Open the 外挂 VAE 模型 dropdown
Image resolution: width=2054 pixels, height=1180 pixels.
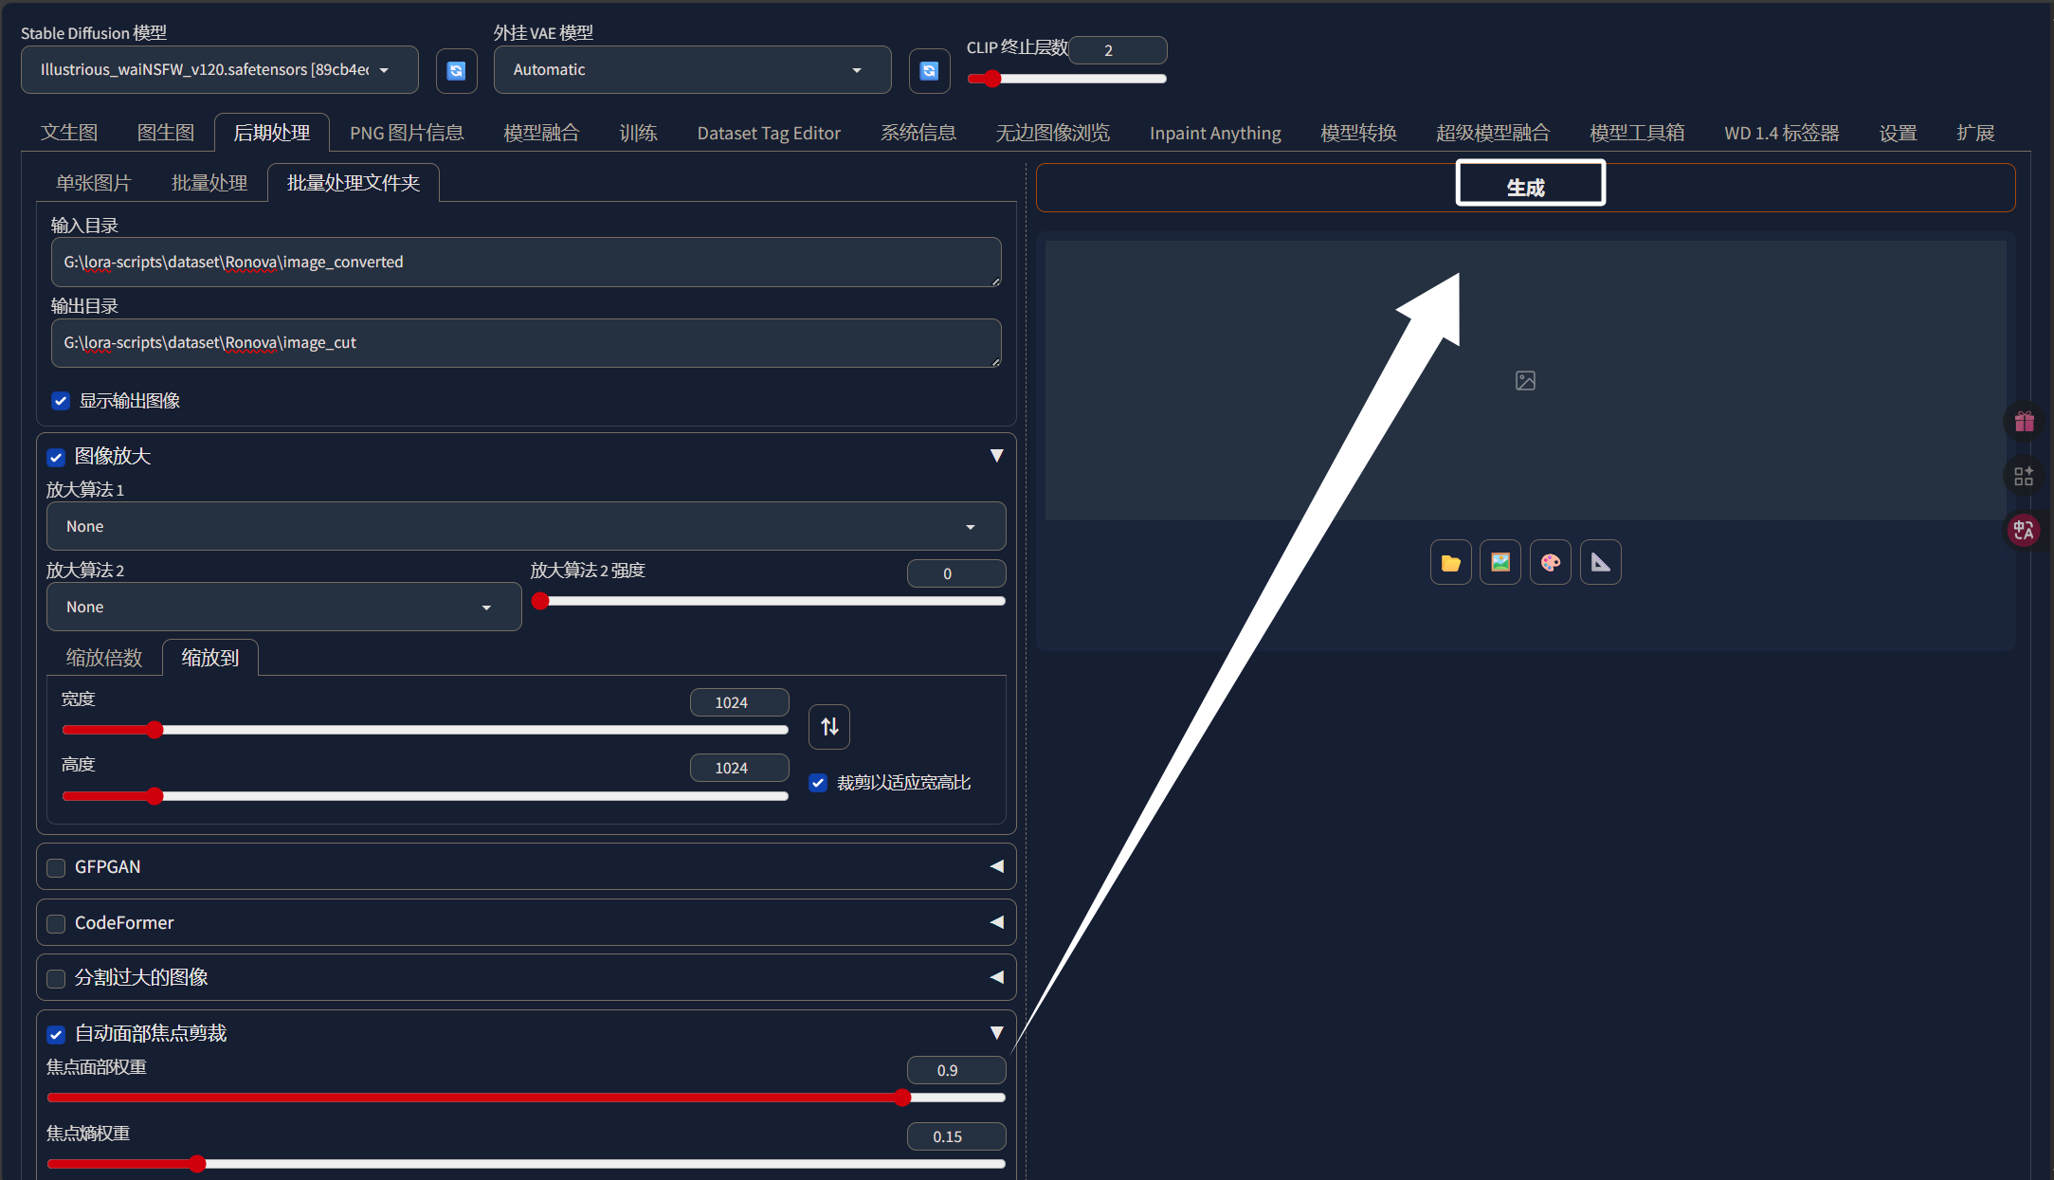[x=692, y=70]
